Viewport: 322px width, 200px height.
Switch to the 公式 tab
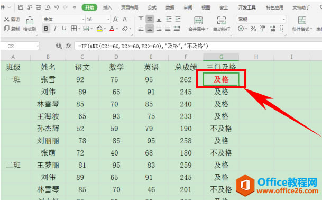pos(152,7)
